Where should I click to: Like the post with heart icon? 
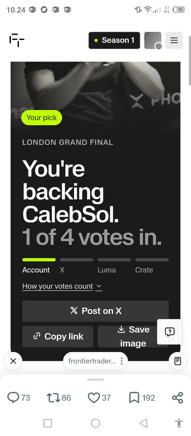[x=99, y=398]
